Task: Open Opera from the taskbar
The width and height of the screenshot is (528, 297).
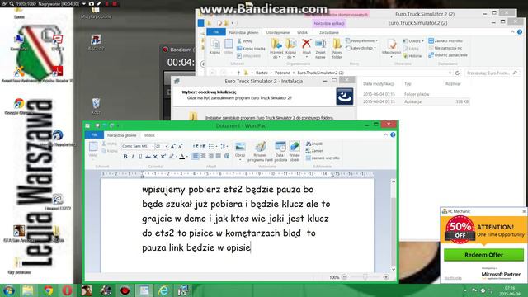Action: click(x=67, y=290)
